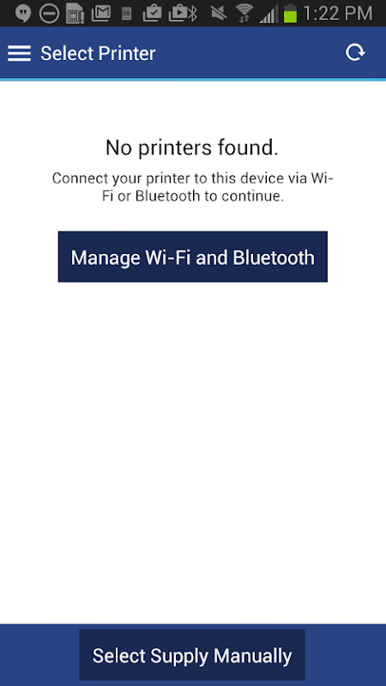The image size is (386, 686).
Task: Tap the briefcase checkmark notification icon
Action: point(153,14)
